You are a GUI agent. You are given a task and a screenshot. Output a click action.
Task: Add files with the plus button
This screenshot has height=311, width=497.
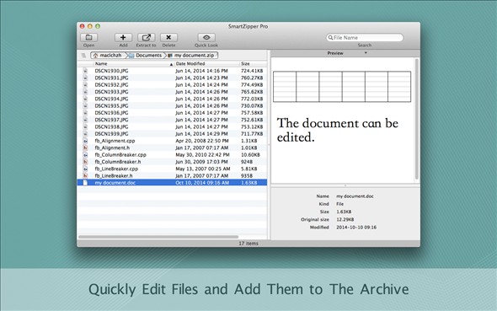[x=123, y=37]
